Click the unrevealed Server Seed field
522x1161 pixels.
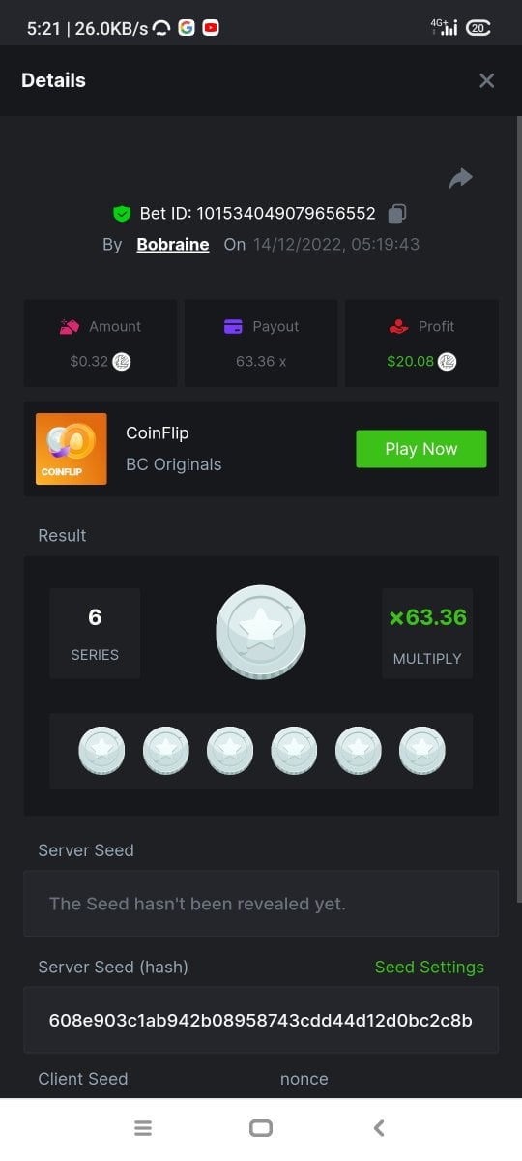[261, 904]
